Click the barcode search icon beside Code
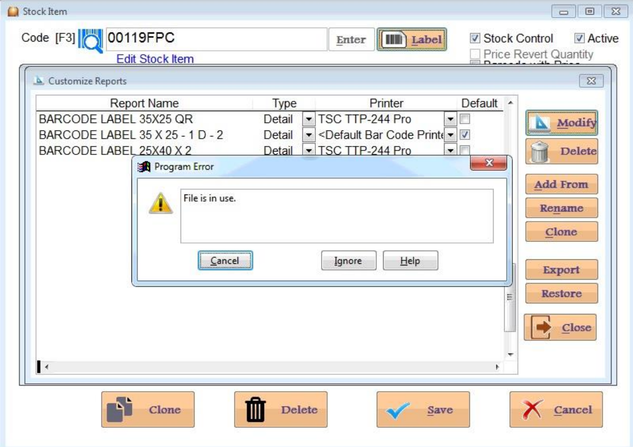The image size is (633, 447). 90,39
